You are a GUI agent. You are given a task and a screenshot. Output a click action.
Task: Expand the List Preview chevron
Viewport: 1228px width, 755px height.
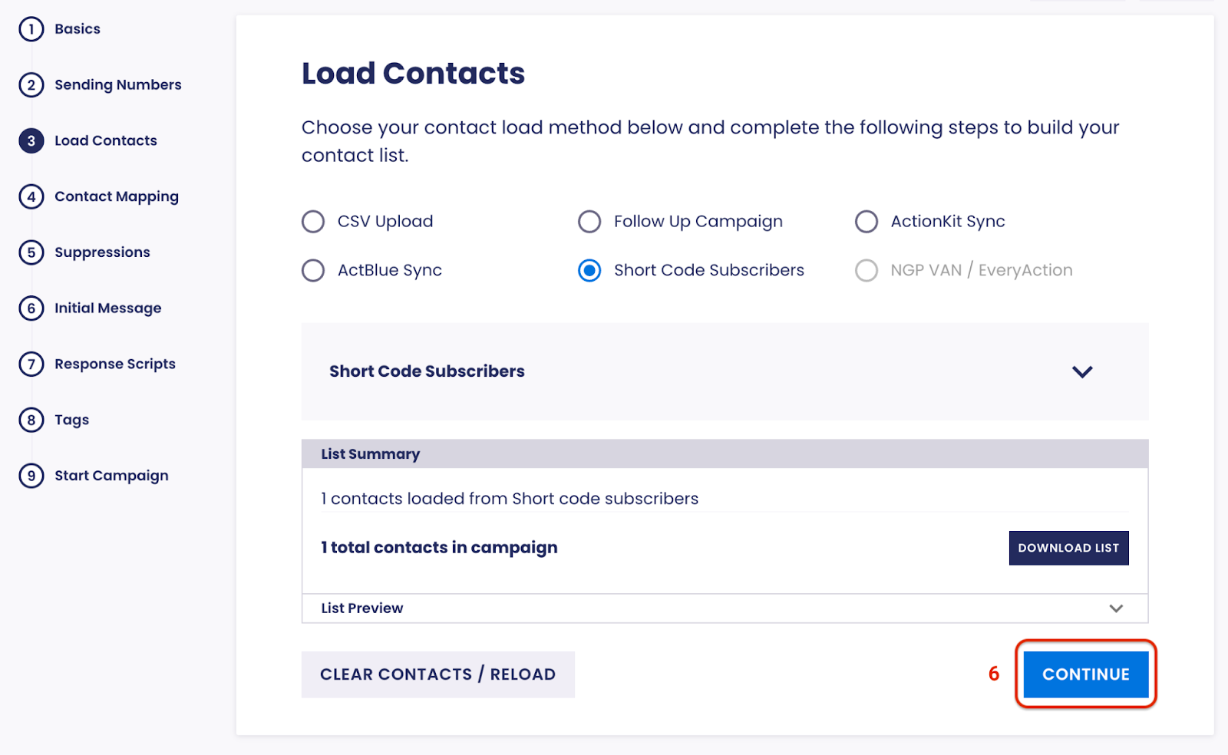(1116, 608)
